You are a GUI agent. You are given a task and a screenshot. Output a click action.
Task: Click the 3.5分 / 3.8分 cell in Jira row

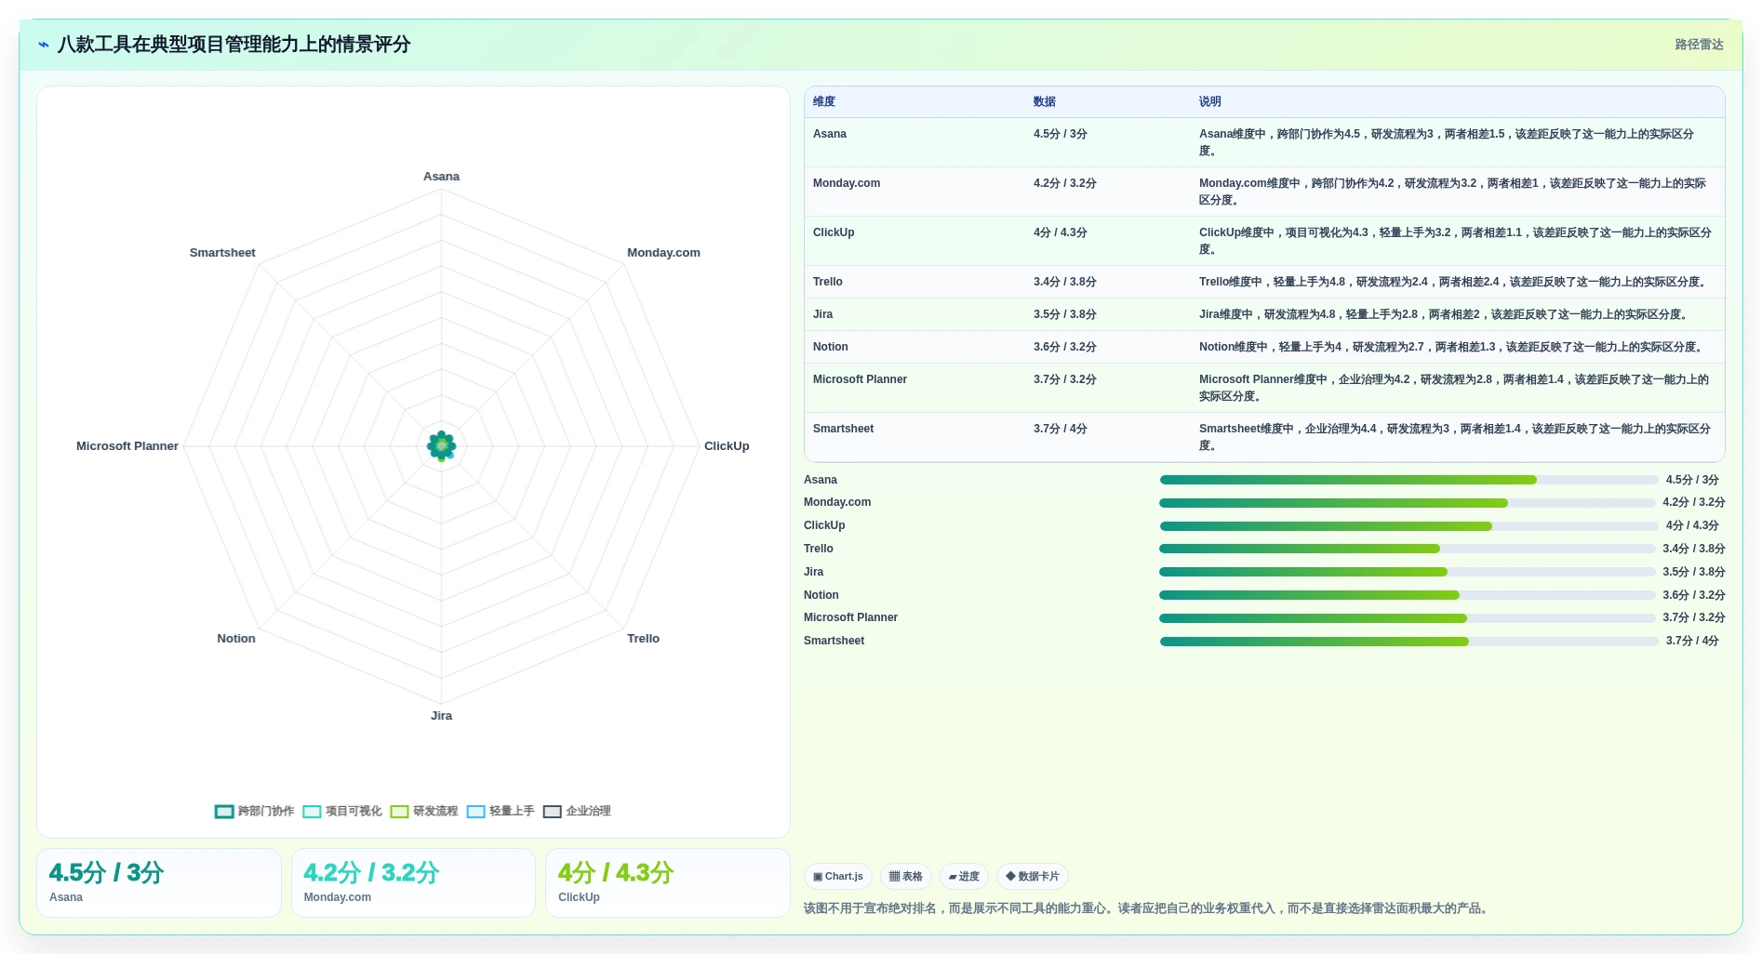click(x=1065, y=314)
